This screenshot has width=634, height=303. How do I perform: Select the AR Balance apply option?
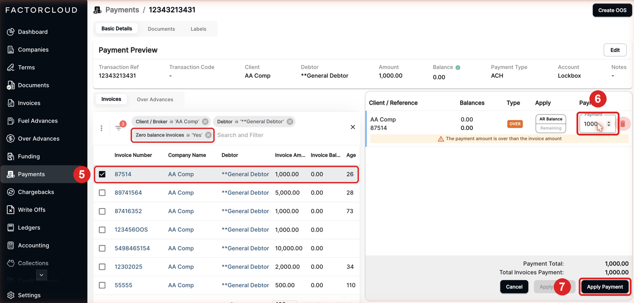click(x=551, y=119)
